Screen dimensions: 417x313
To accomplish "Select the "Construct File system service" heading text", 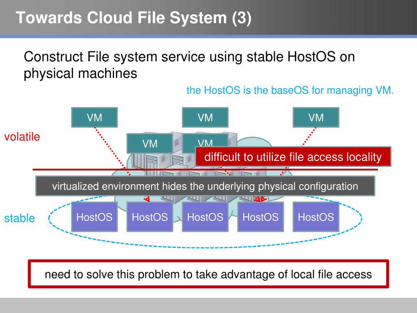I will 189,65.
